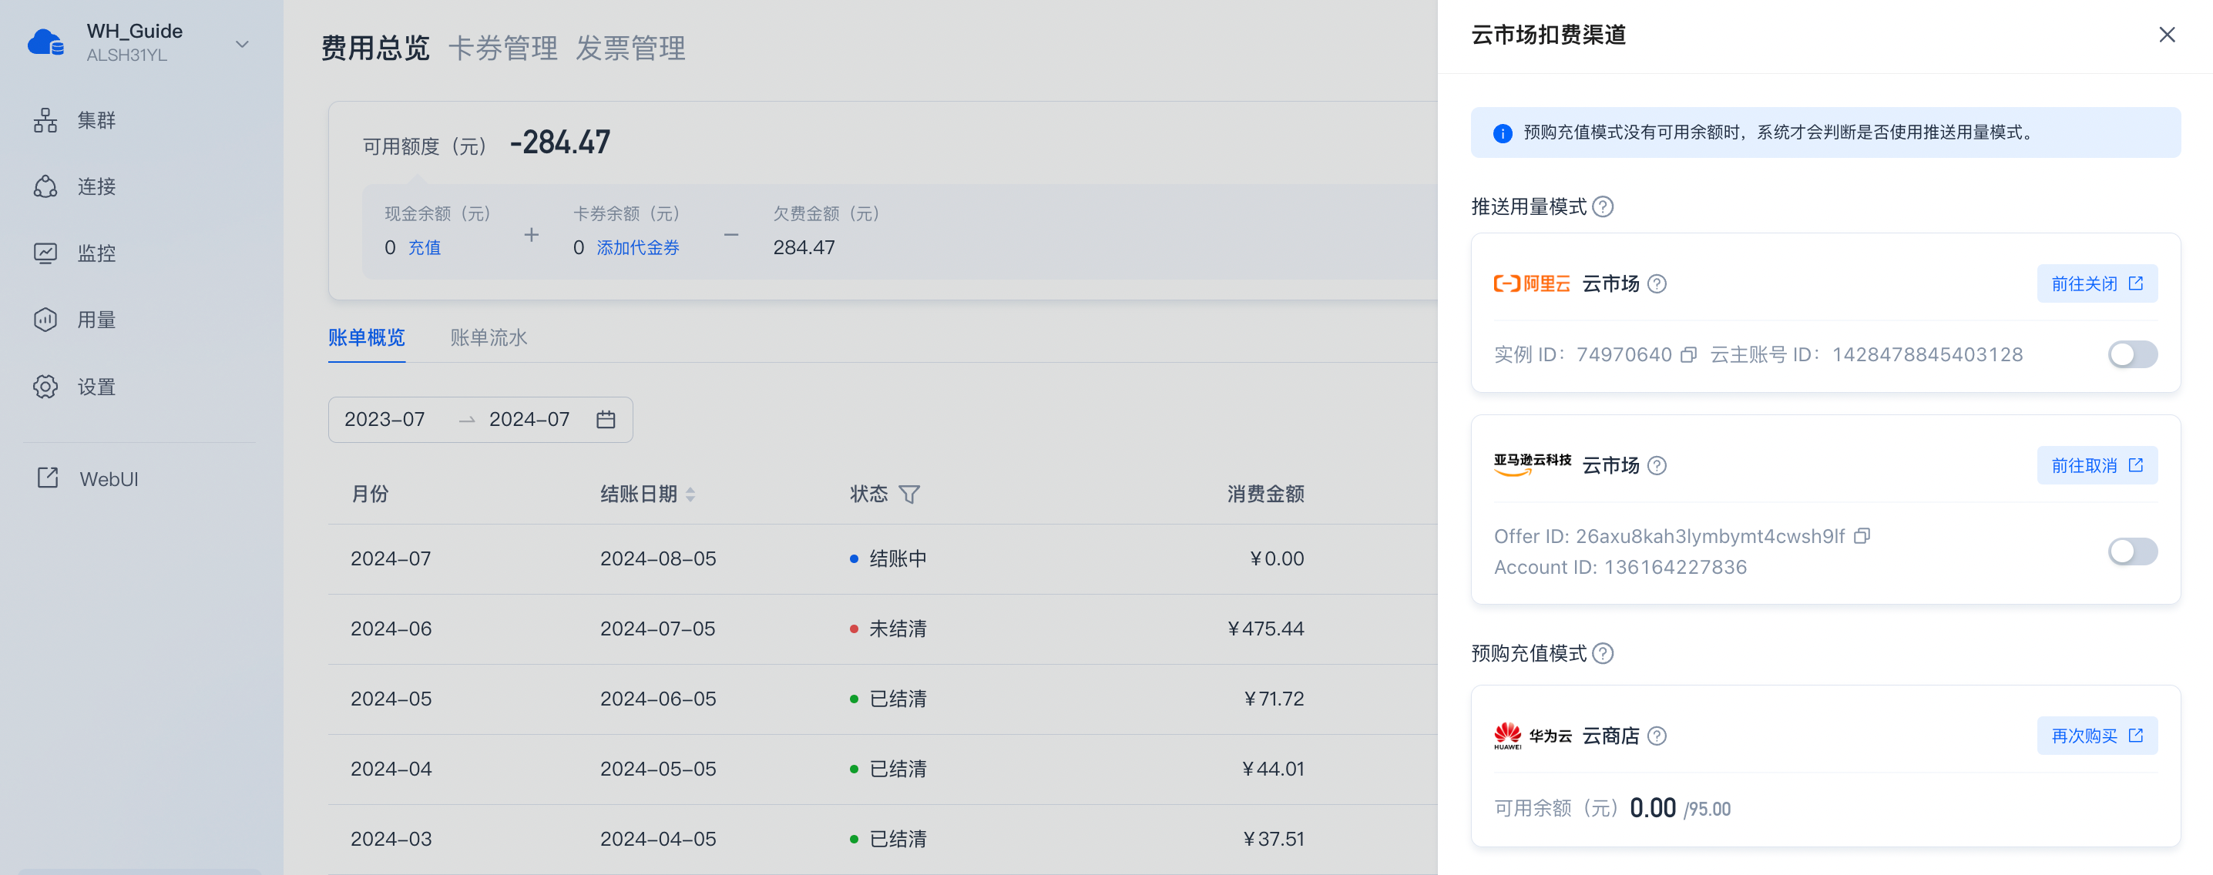Open the WebUI external link icon
2213x875 pixels.
[47, 478]
